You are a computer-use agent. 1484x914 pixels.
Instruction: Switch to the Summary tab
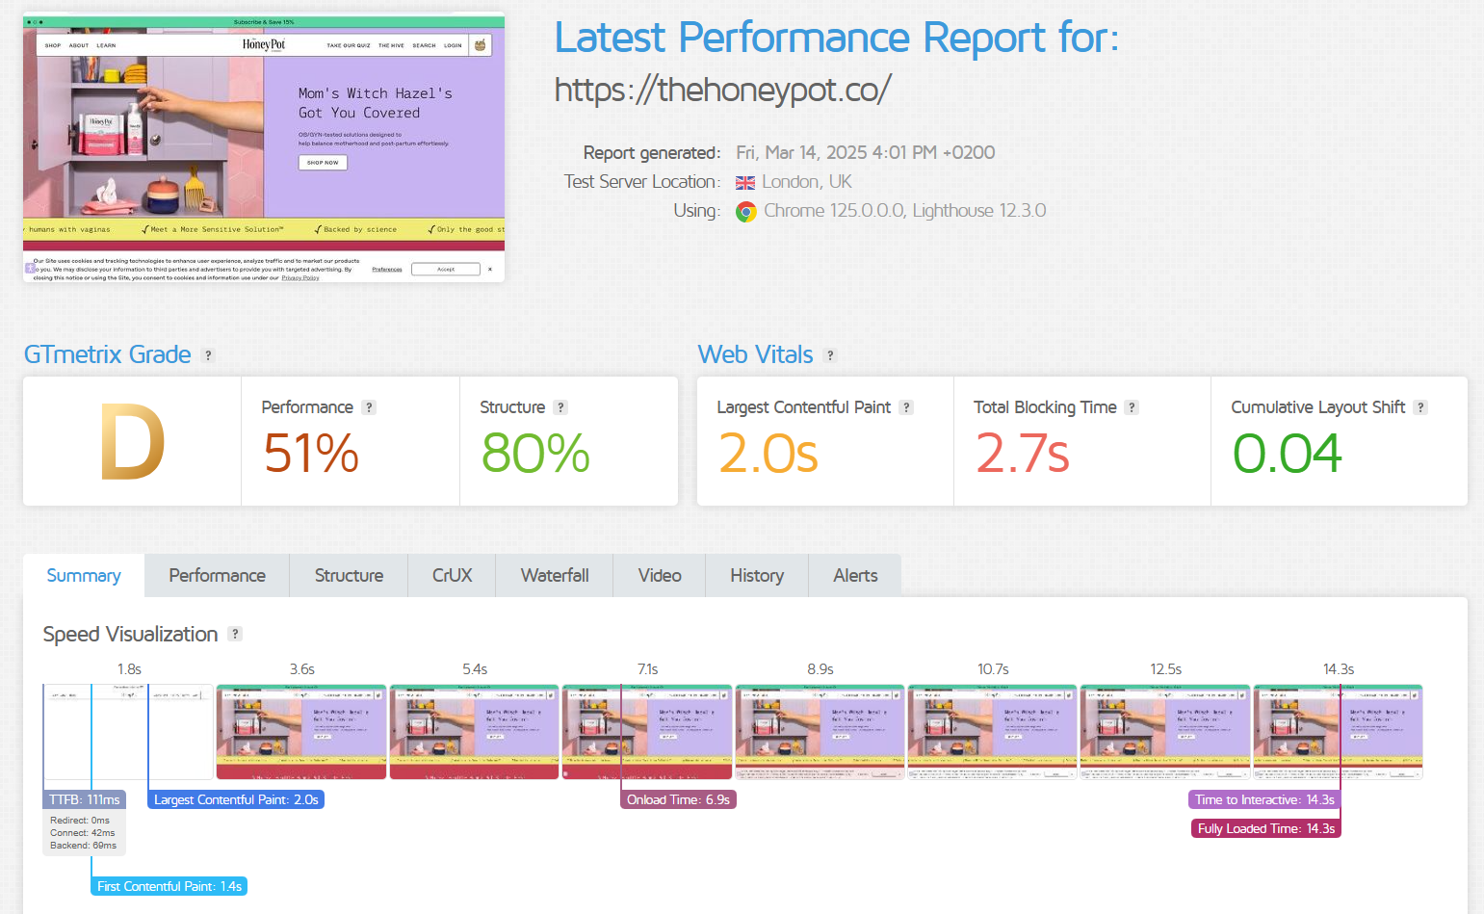(x=84, y=575)
